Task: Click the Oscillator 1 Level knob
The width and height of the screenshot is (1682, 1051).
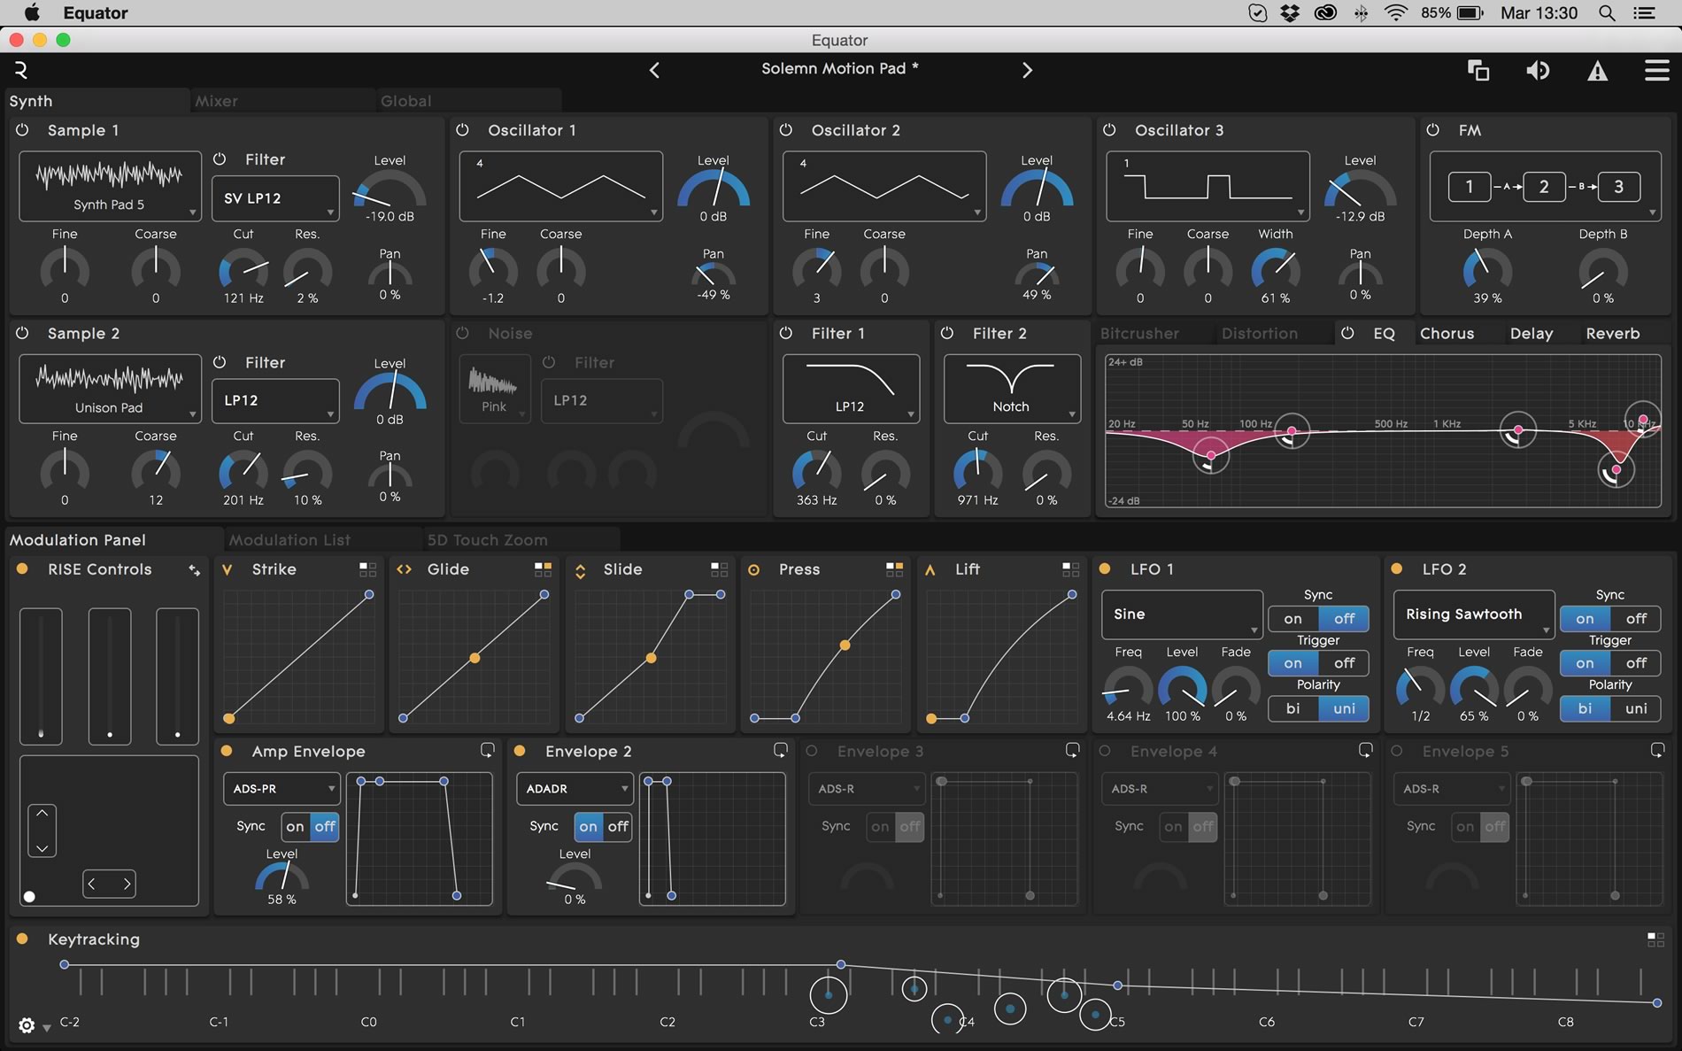Action: click(714, 190)
